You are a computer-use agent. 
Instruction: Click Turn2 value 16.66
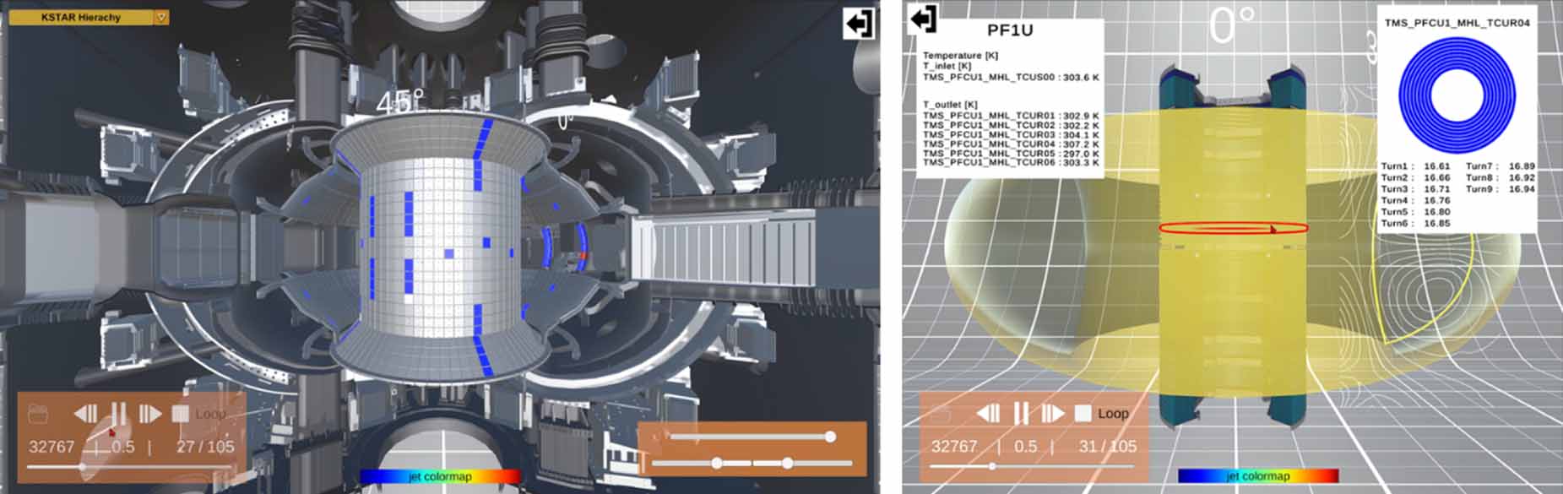[x=1436, y=178]
